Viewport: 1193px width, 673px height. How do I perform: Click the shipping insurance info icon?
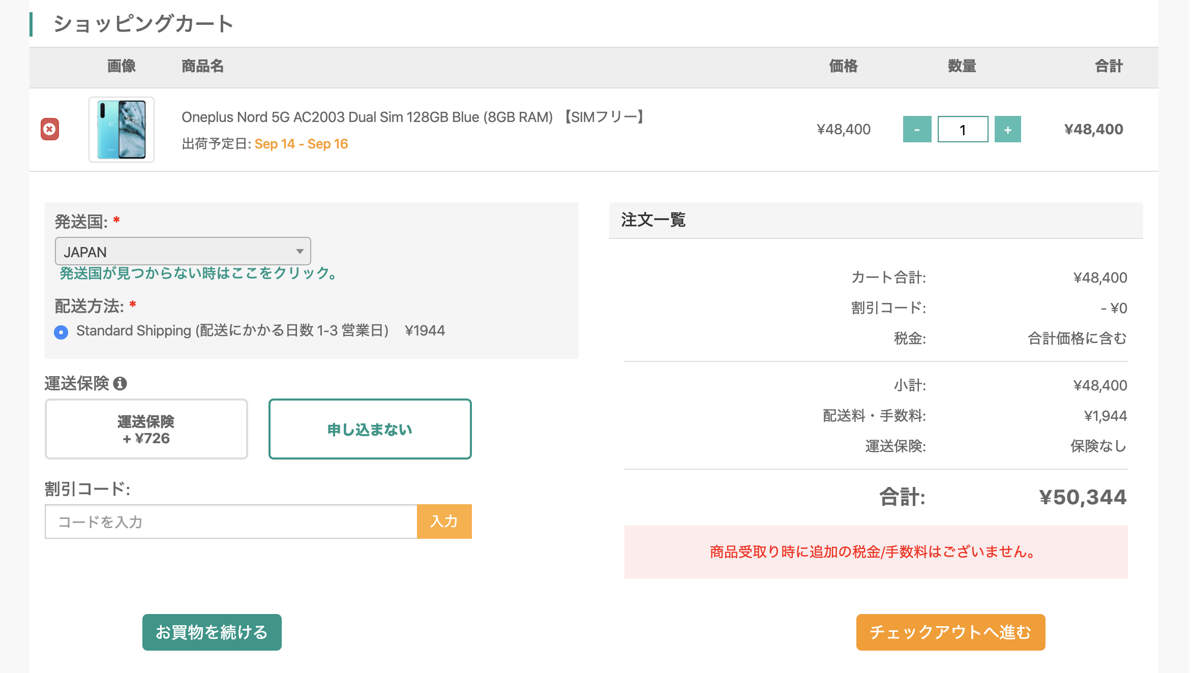[120, 383]
